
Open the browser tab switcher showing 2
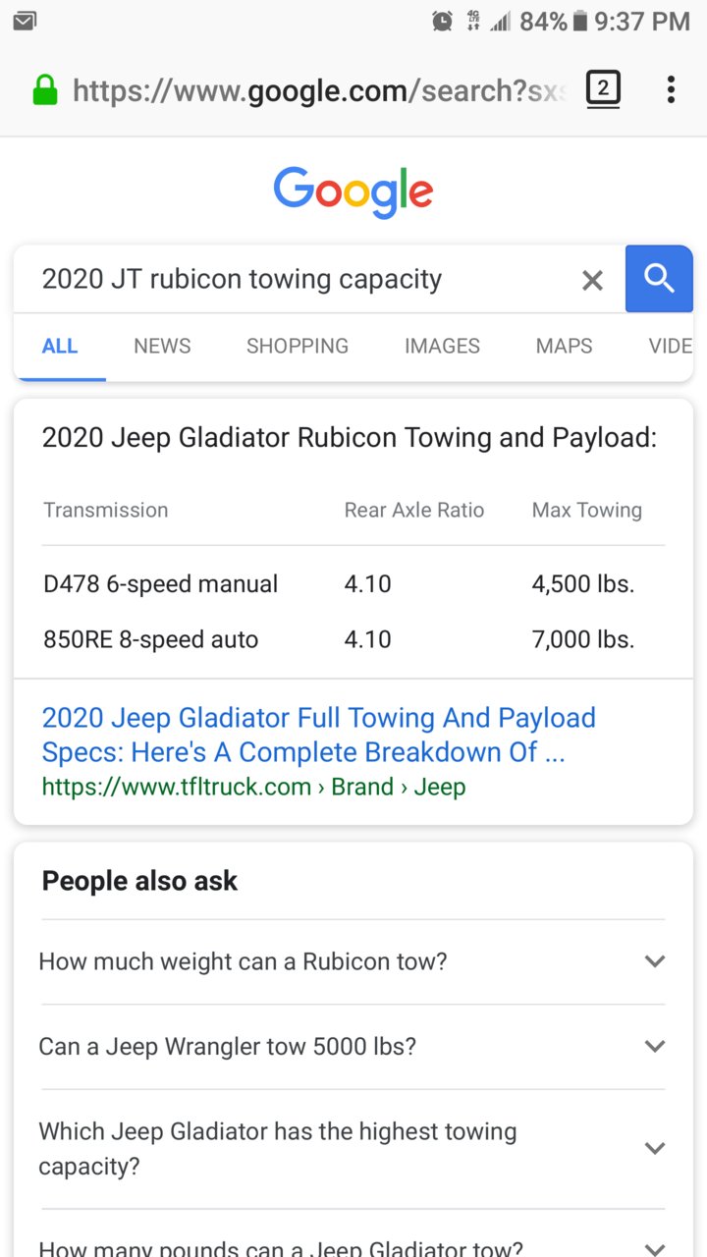603,90
